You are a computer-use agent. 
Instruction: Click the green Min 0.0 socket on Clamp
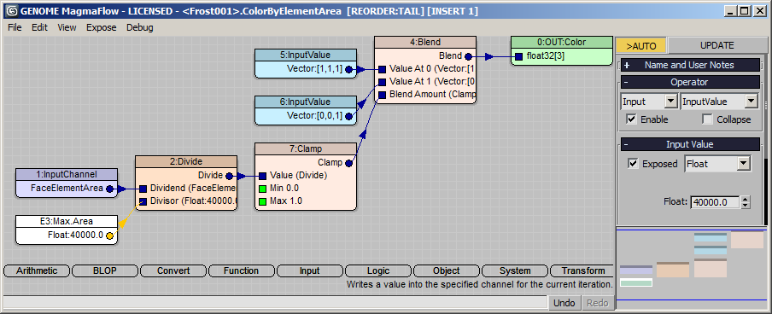tap(262, 189)
